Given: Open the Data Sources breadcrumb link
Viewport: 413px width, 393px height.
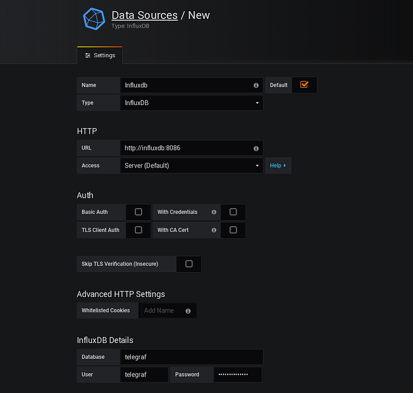Looking at the screenshot, I should [x=145, y=15].
